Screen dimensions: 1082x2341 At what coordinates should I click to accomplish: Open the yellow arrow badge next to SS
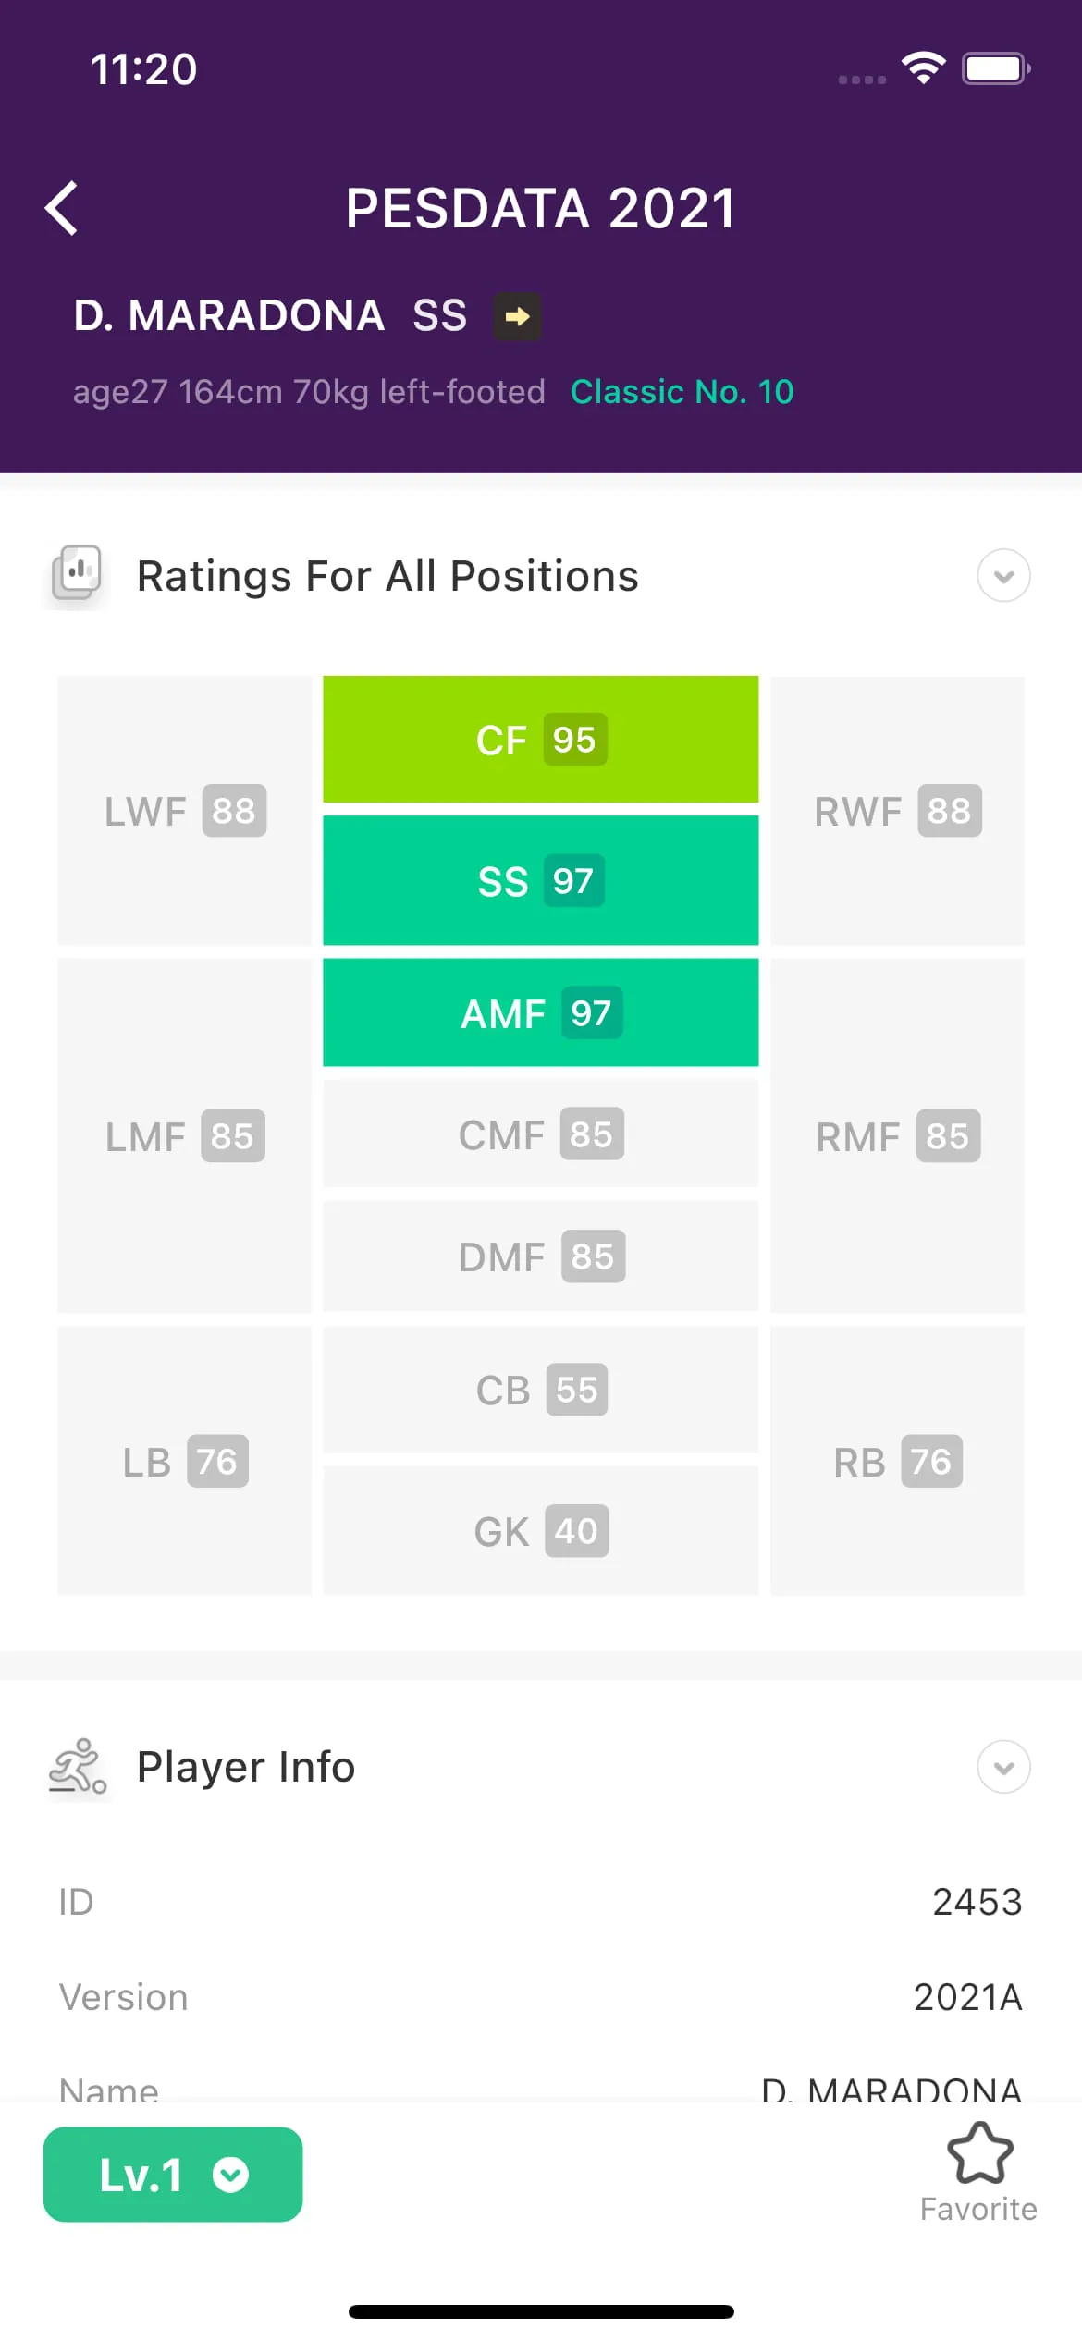pos(516,315)
